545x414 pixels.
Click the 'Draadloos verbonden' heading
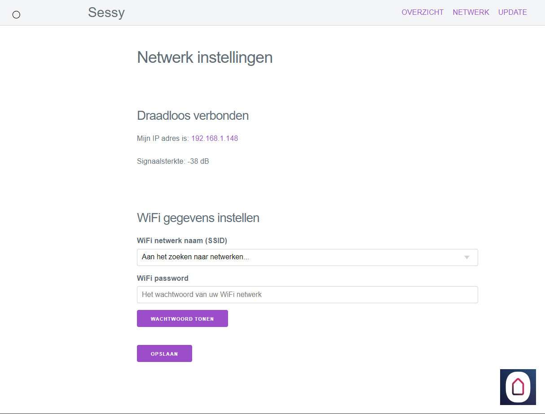point(193,116)
